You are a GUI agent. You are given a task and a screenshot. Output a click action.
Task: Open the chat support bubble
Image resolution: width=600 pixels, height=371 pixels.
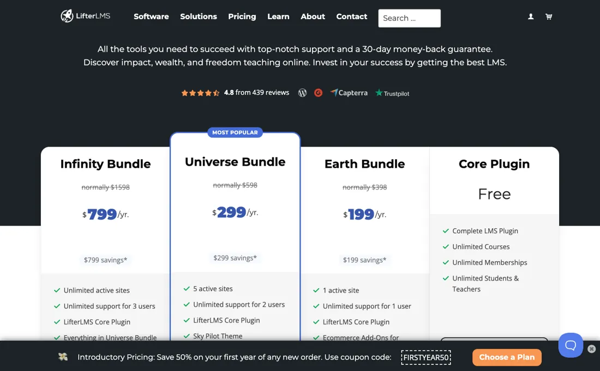tap(571, 345)
